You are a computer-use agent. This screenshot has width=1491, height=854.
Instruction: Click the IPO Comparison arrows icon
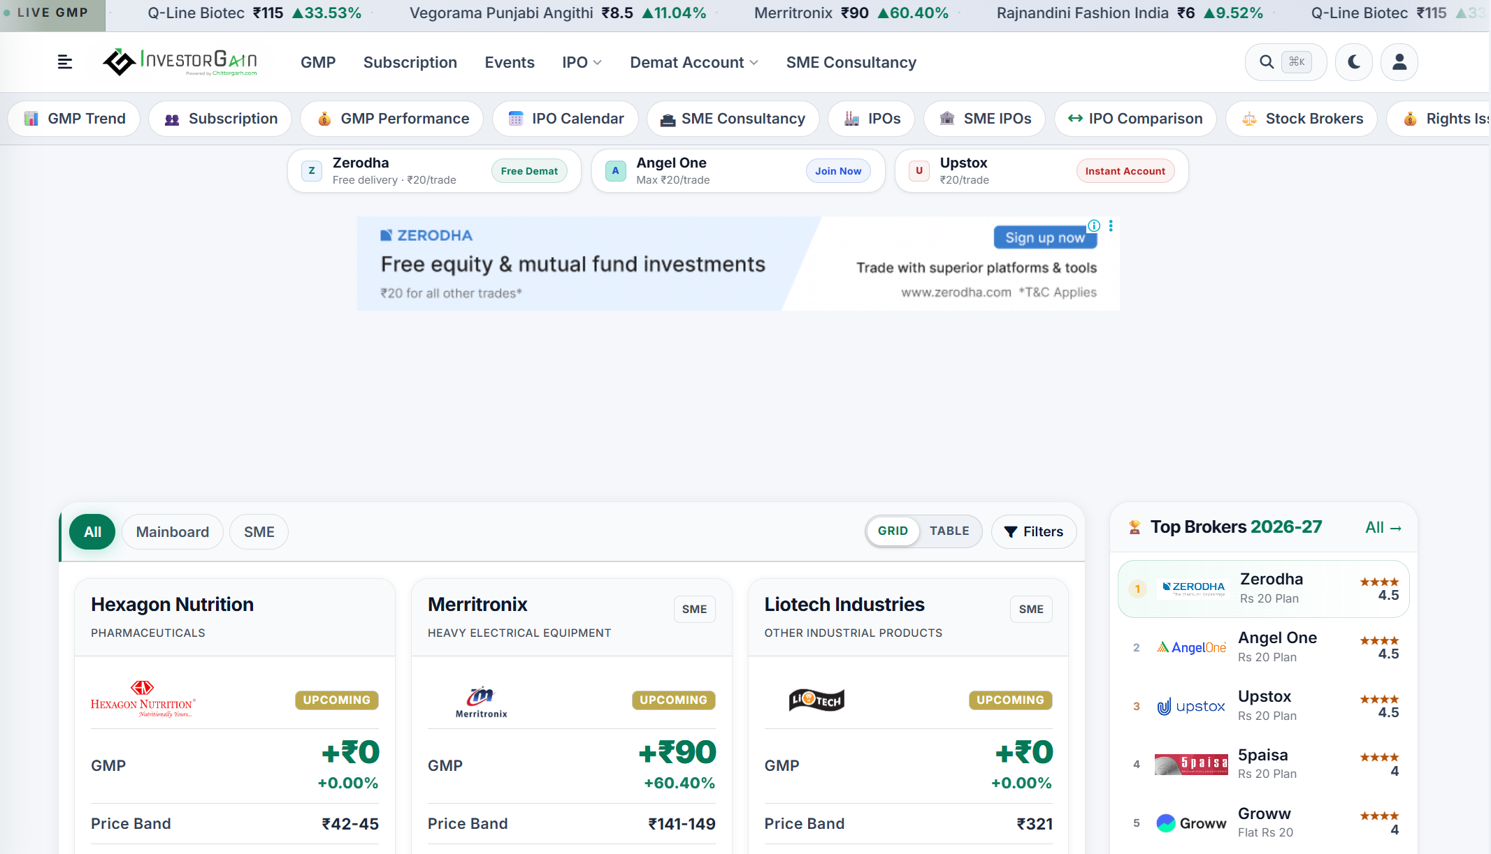[x=1075, y=119]
